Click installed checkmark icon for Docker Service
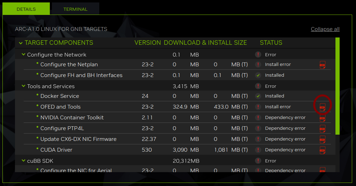The image size is (356, 186). (258, 96)
